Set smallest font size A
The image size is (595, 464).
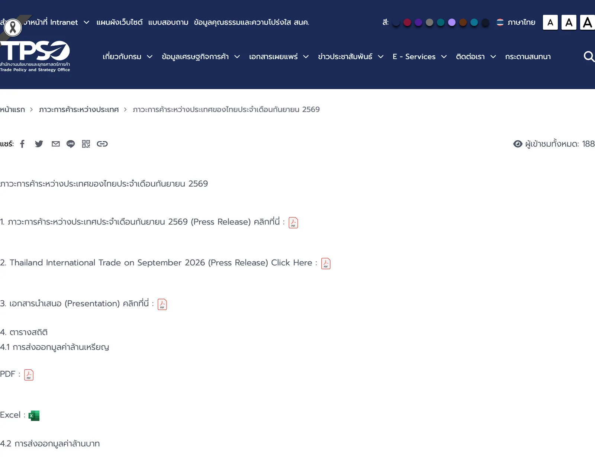coord(550,22)
